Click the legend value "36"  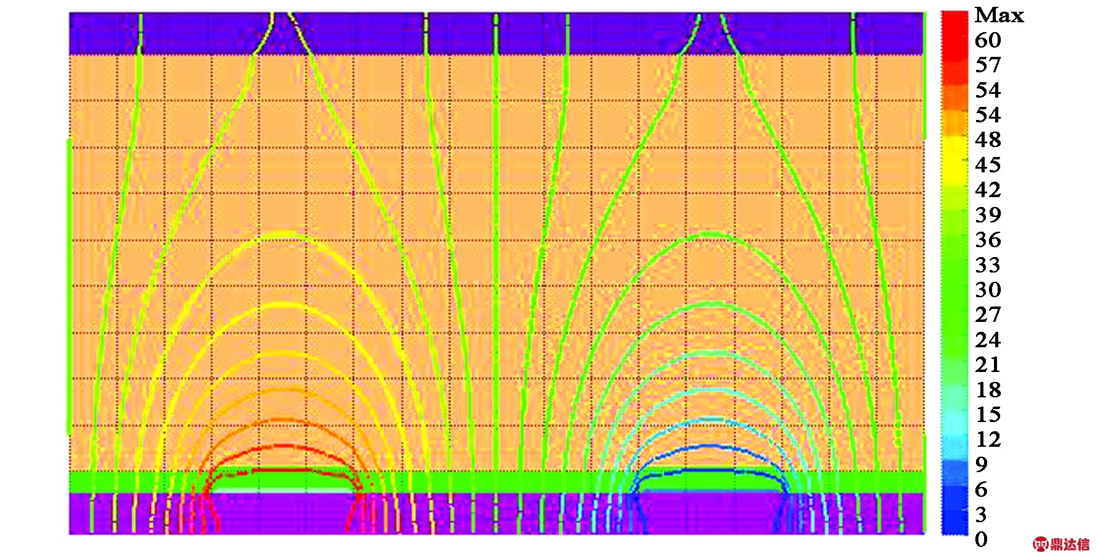pos(988,240)
